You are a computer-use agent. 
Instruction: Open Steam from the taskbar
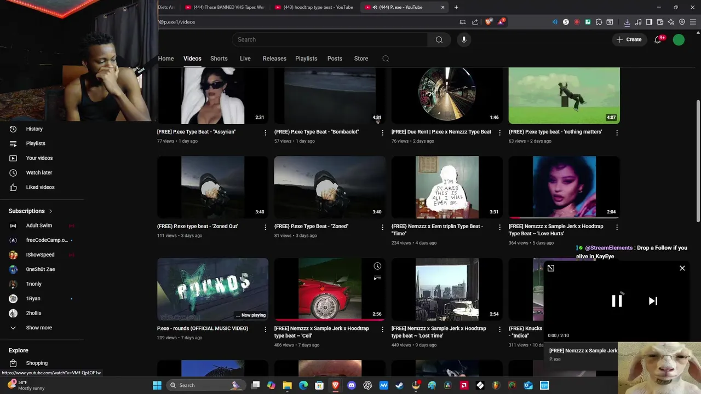[x=400, y=385]
